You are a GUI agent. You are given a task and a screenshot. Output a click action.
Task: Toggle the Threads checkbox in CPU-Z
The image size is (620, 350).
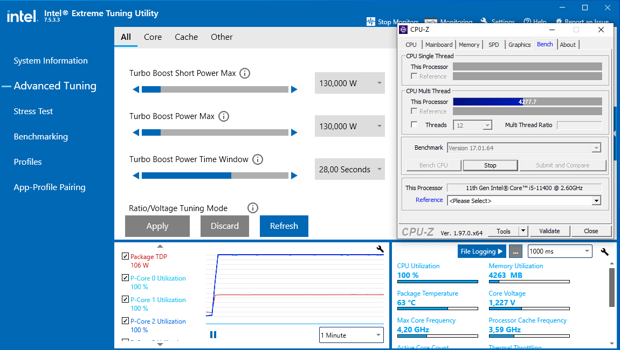(414, 125)
